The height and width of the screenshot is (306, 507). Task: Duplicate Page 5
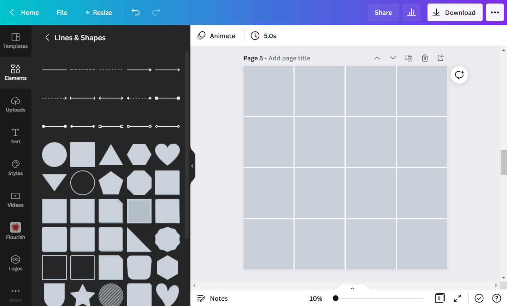tap(409, 58)
